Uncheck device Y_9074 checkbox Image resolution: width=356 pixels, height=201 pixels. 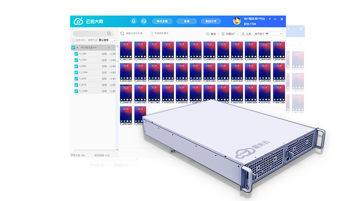pyautogui.click(x=76, y=85)
